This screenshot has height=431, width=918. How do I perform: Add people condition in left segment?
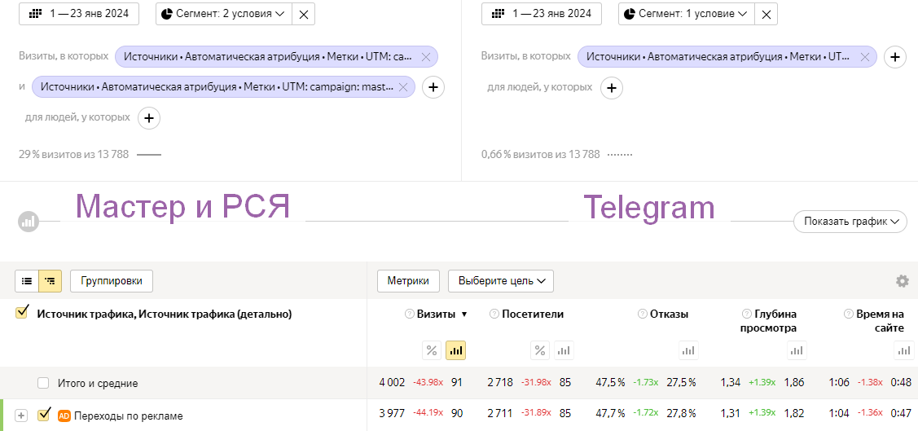pos(149,117)
